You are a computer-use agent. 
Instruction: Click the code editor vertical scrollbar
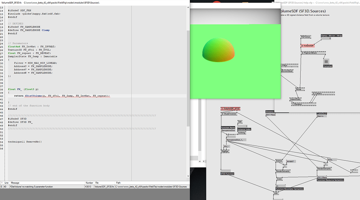click(x=188, y=70)
